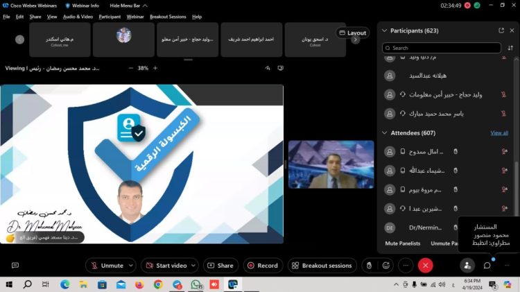Open the Share menu
Screen dimensions: 520x292
point(35,17)
